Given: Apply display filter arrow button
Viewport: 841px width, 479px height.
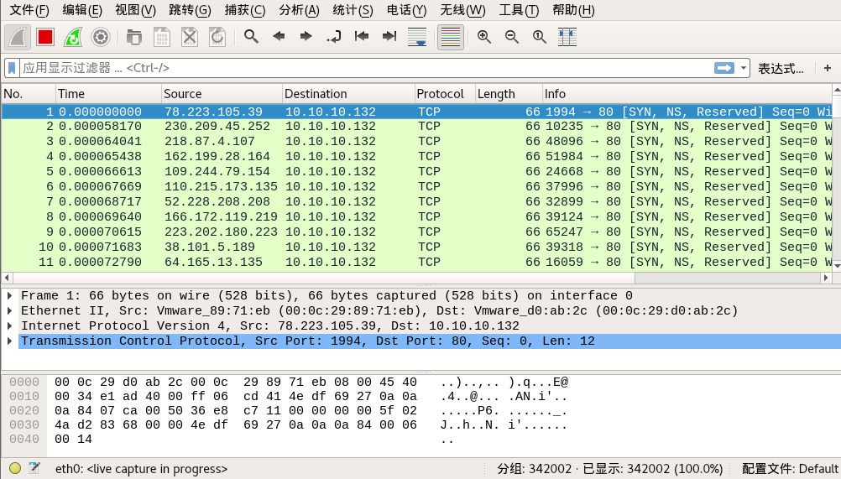Looking at the screenshot, I should click(723, 68).
